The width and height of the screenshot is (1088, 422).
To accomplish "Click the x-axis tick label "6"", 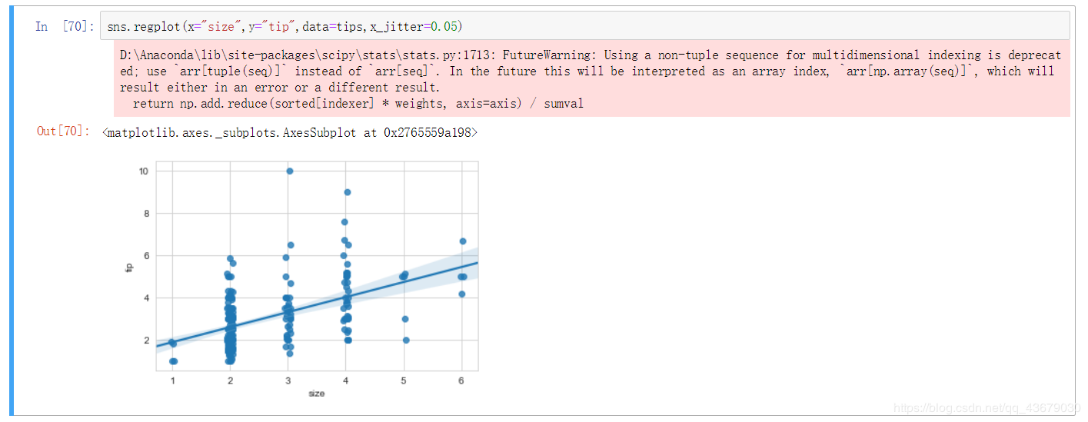I will [x=462, y=380].
